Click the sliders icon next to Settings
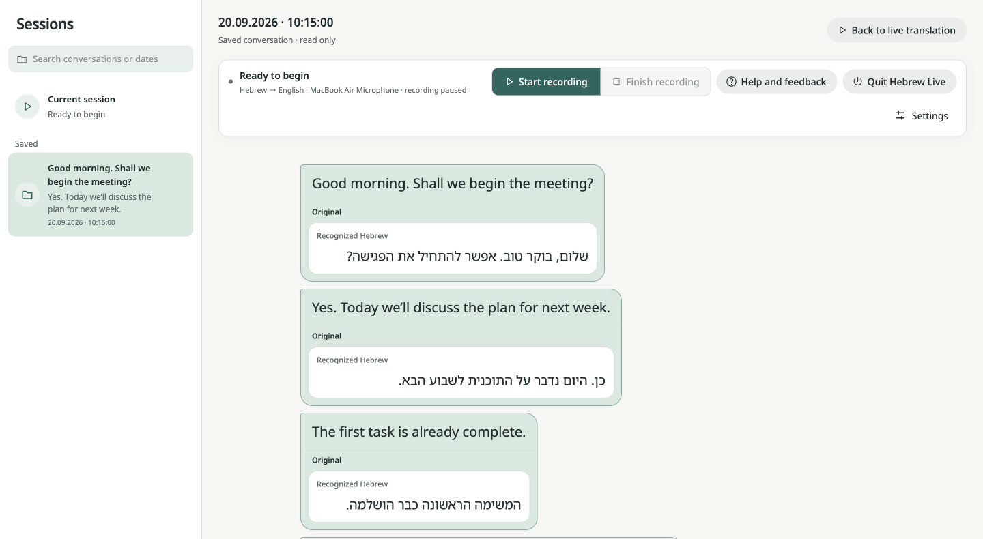 [x=900, y=116]
